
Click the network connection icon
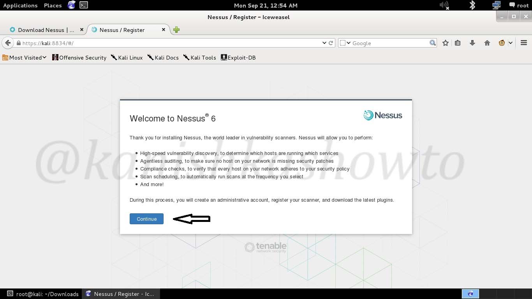point(497,5)
